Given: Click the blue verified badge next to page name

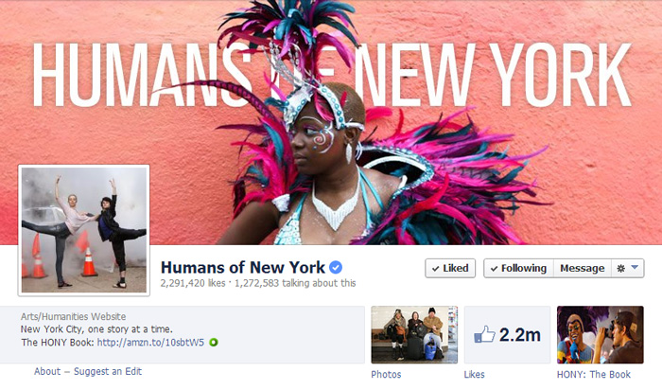Looking at the screenshot, I should (336, 268).
